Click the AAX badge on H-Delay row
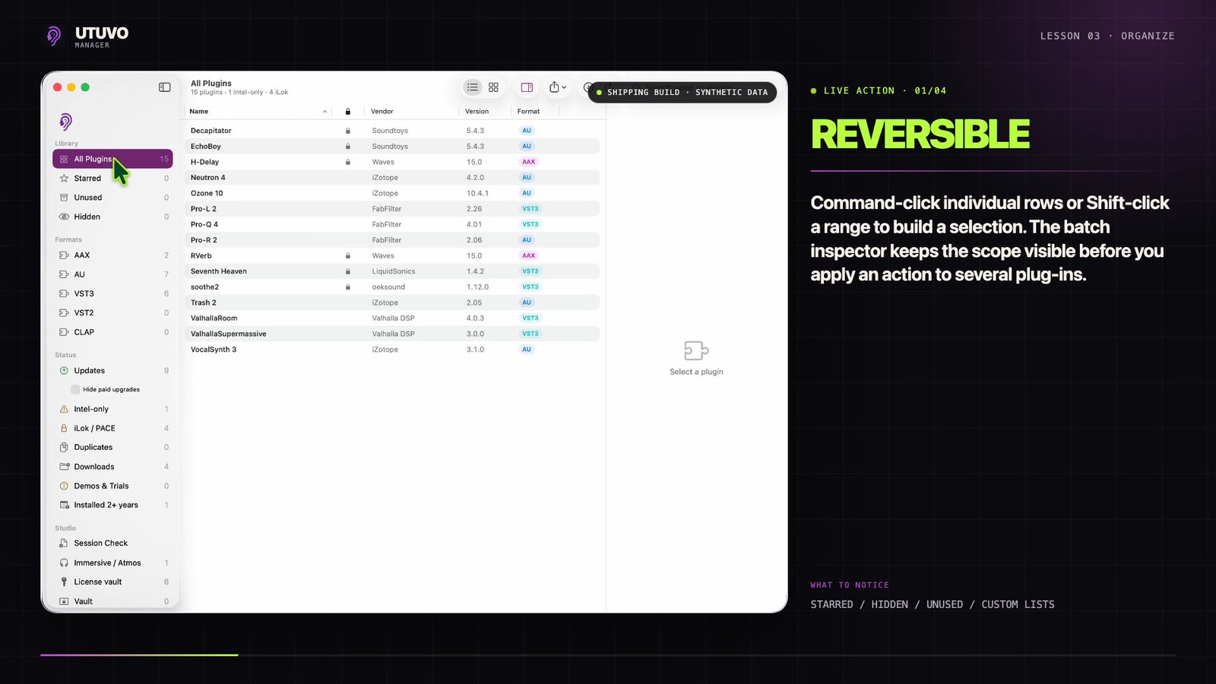The height and width of the screenshot is (684, 1216). coord(528,162)
